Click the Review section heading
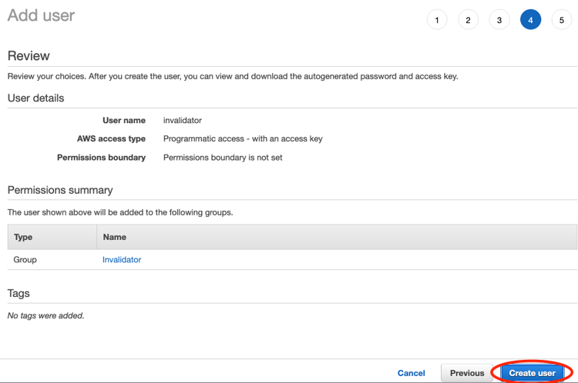 pyautogui.click(x=29, y=56)
